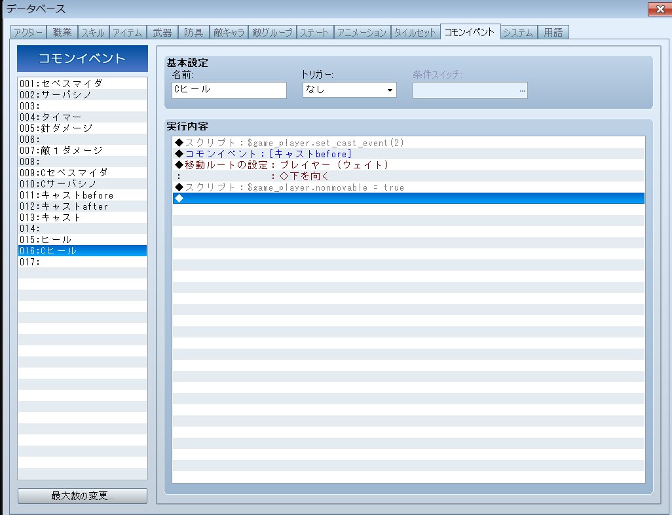The height and width of the screenshot is (515, 672).
Task: Select the 武器 tab
Action: click(x=162, y=33)
